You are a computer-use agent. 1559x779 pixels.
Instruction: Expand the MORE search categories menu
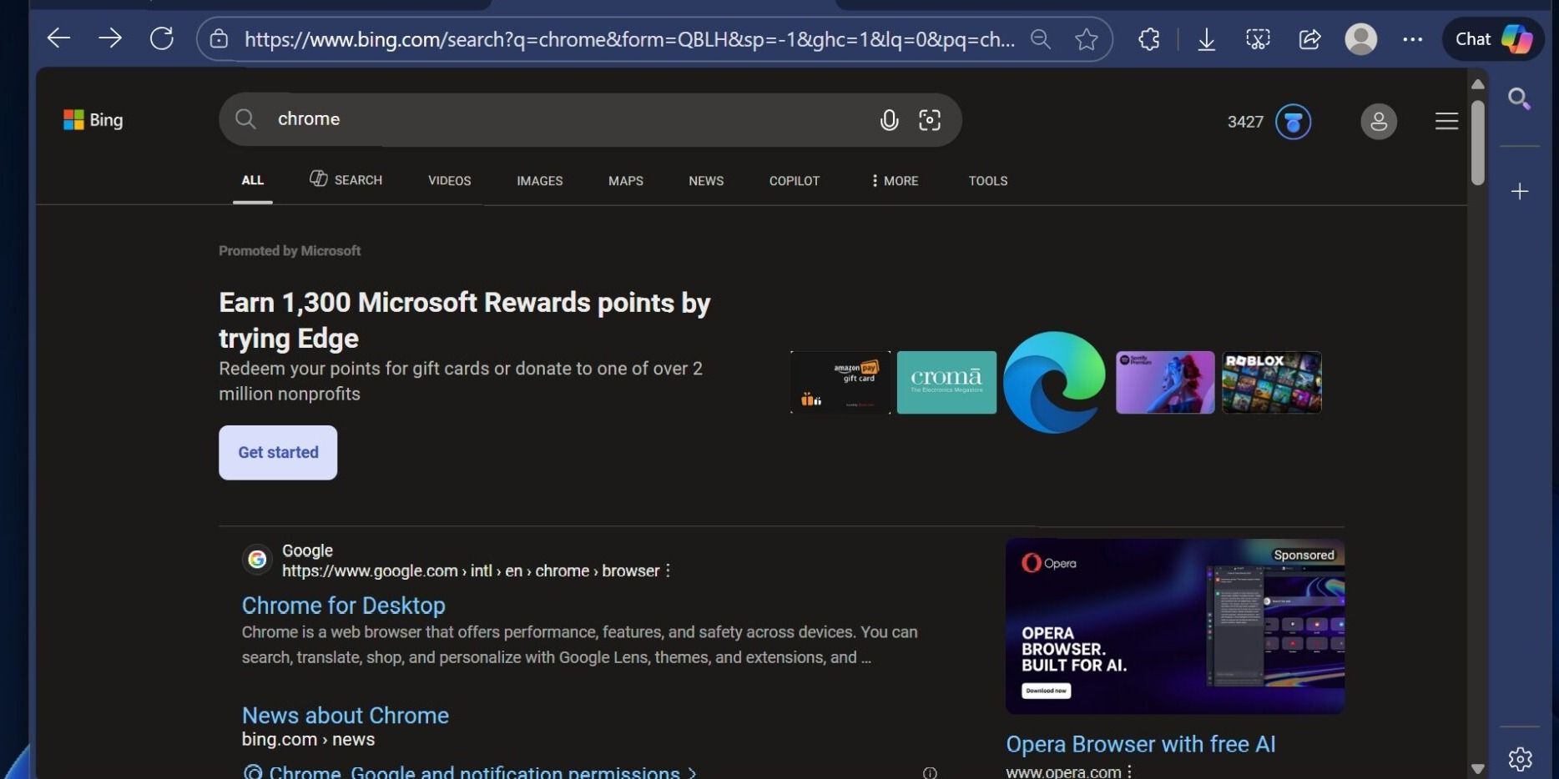[894, 181]
